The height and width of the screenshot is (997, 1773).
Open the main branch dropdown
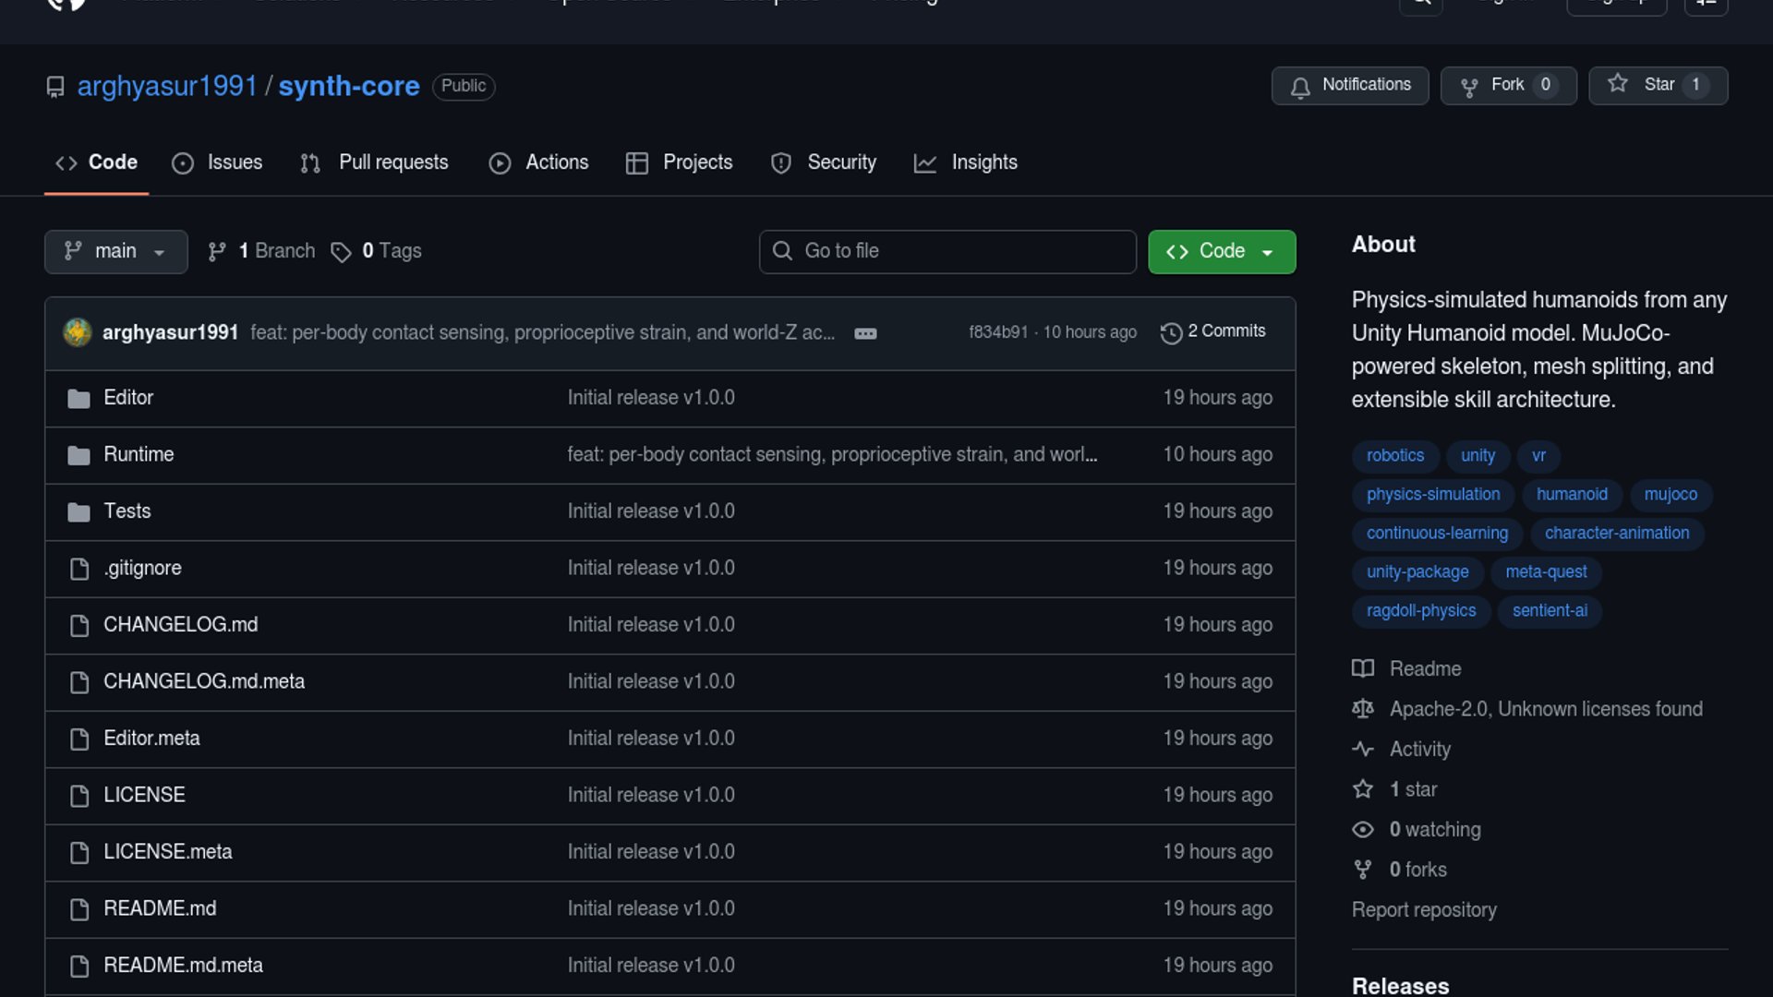point(115,251)
